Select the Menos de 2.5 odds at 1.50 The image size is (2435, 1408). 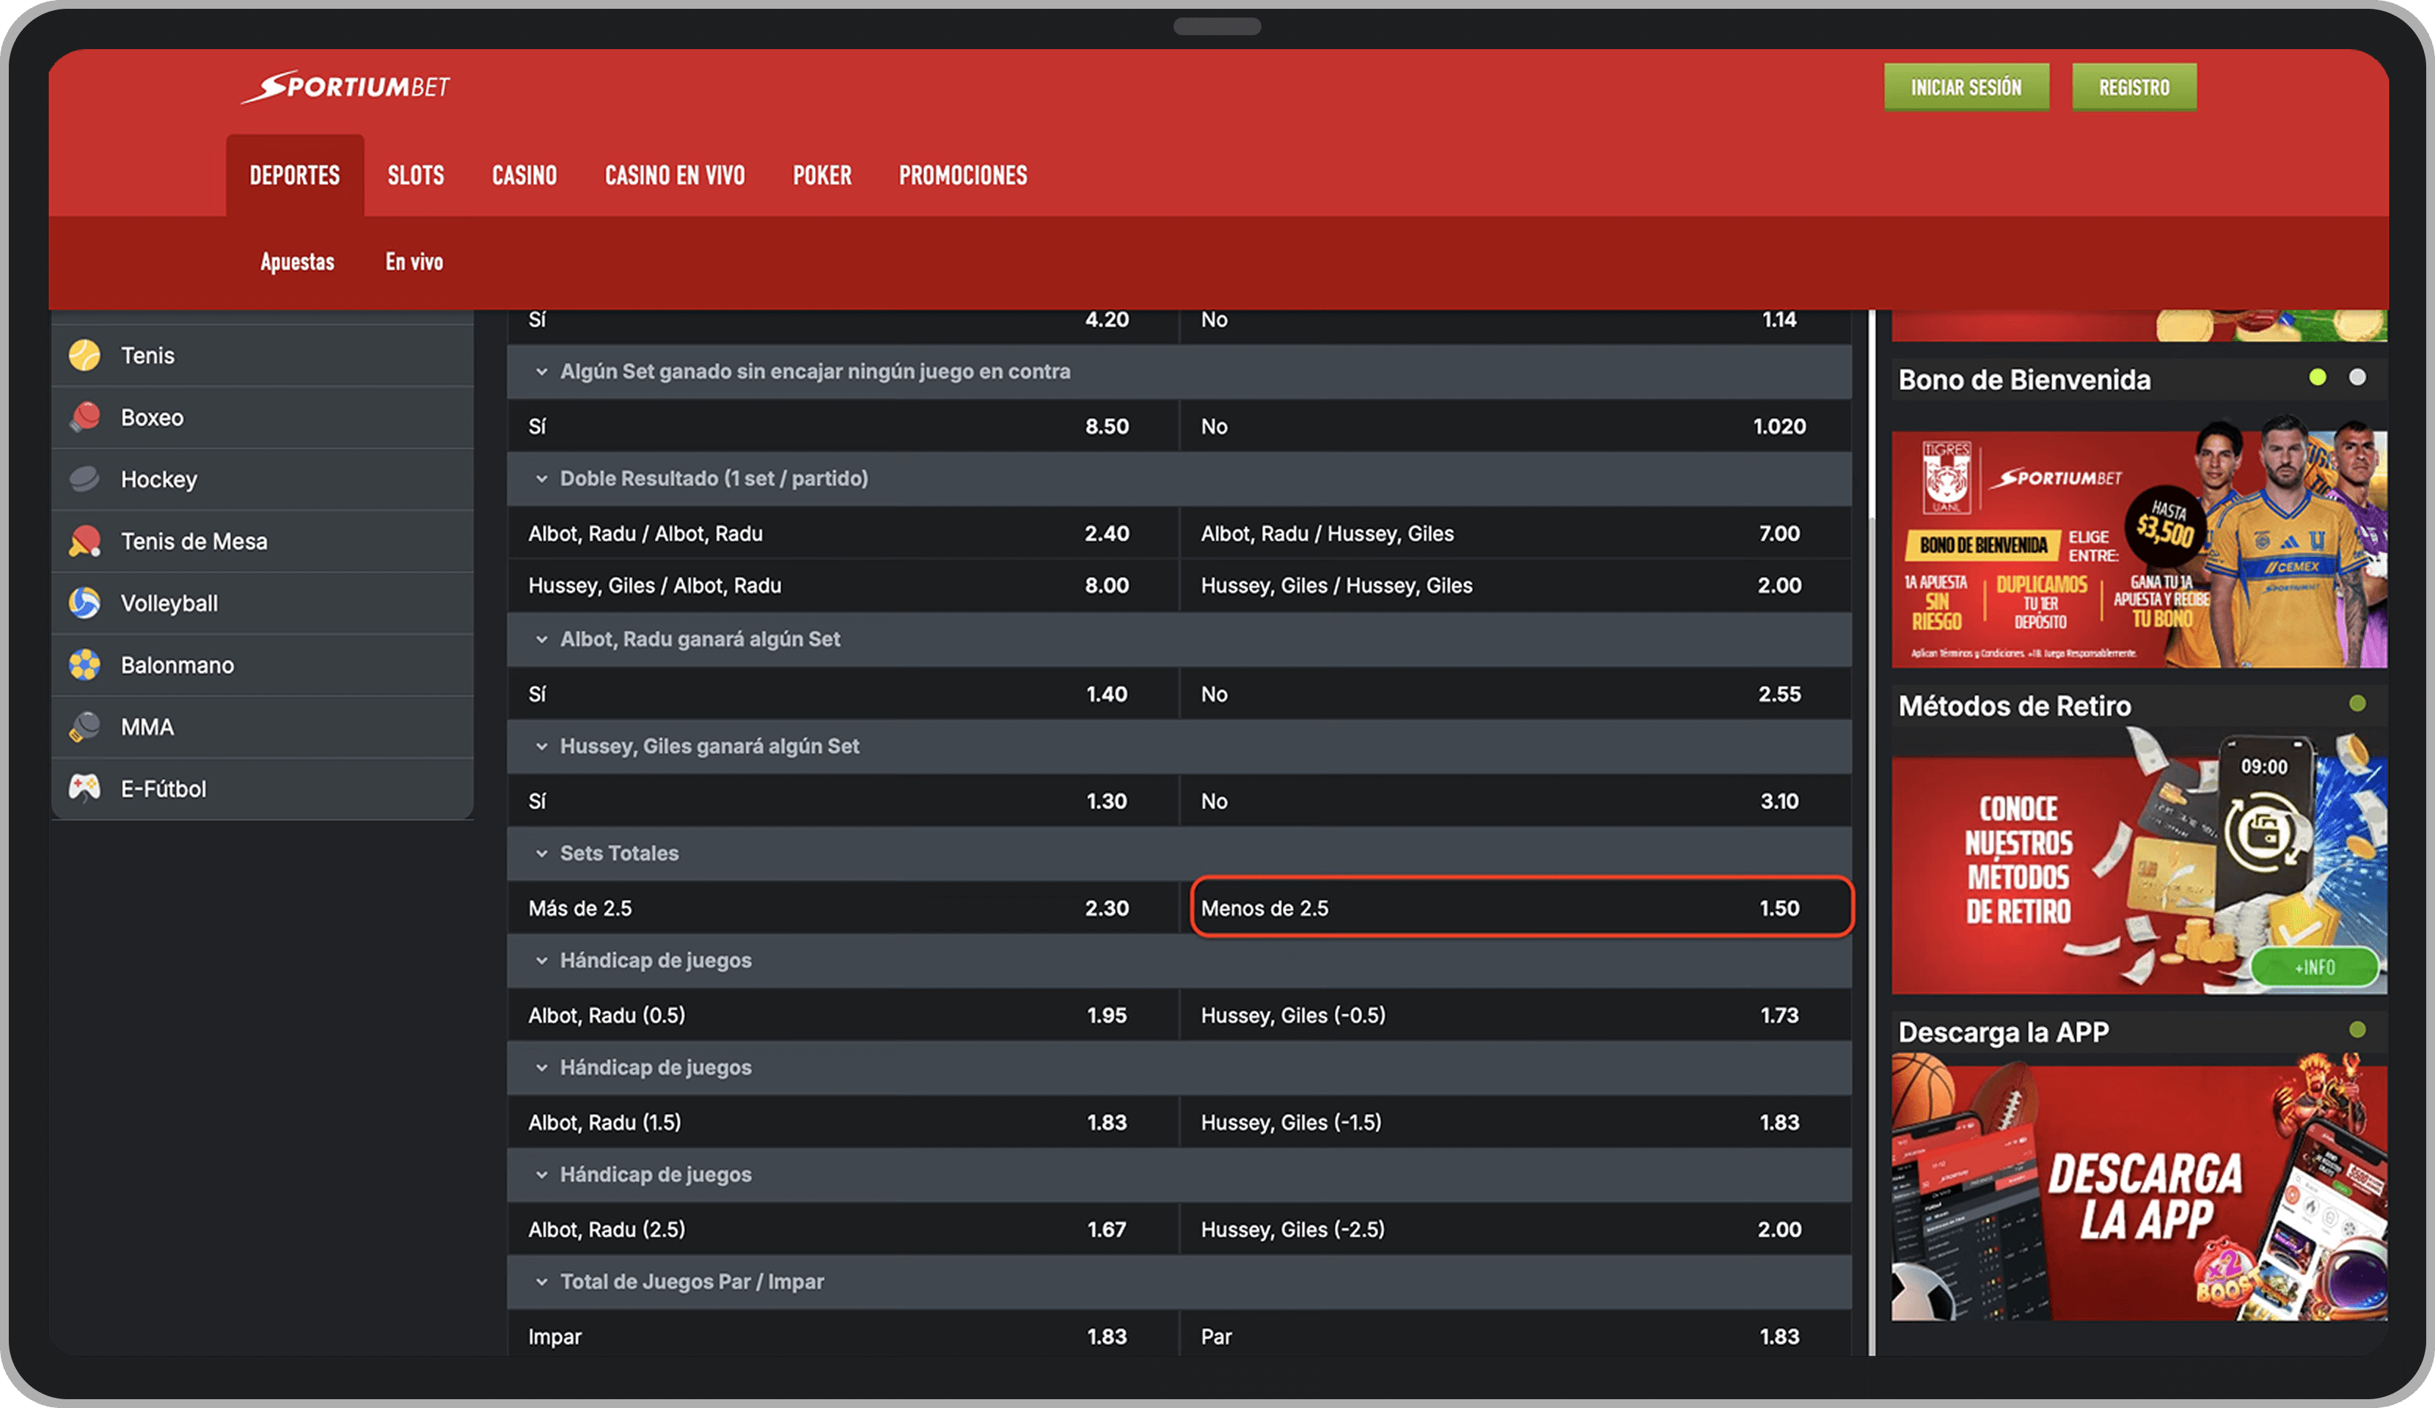(1523, 907)
